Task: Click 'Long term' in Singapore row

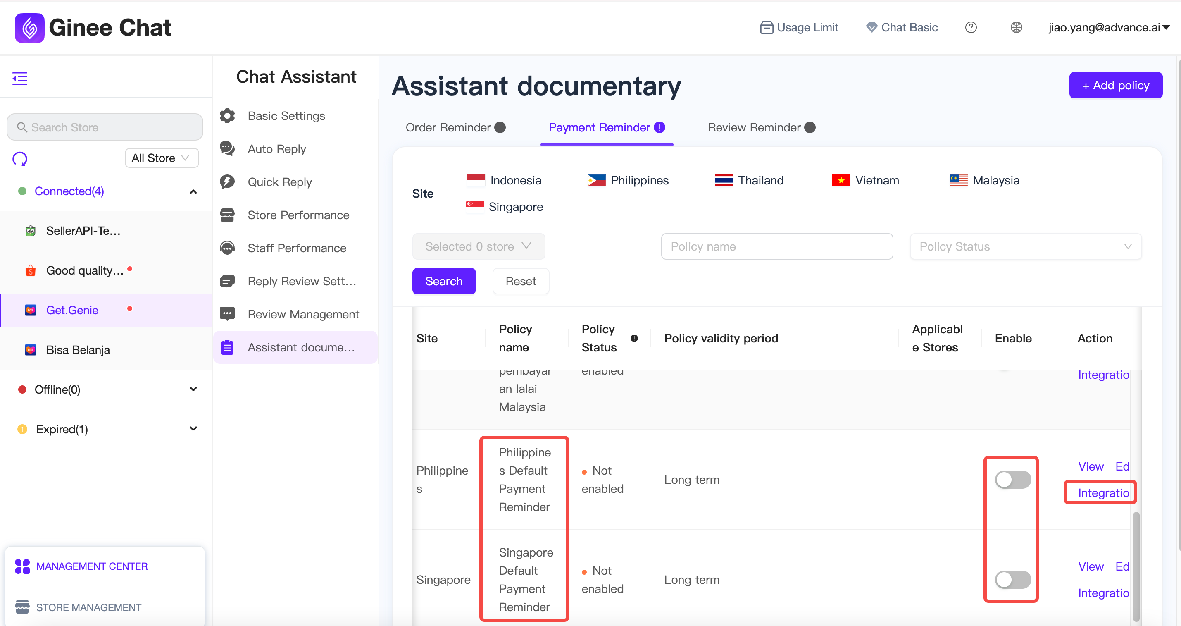Action: pyautogui.click(x=691, y=580)
